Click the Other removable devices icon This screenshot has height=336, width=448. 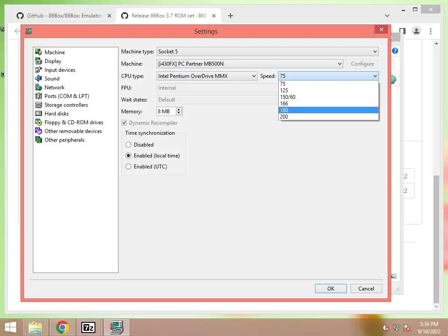tap(38, 131)
